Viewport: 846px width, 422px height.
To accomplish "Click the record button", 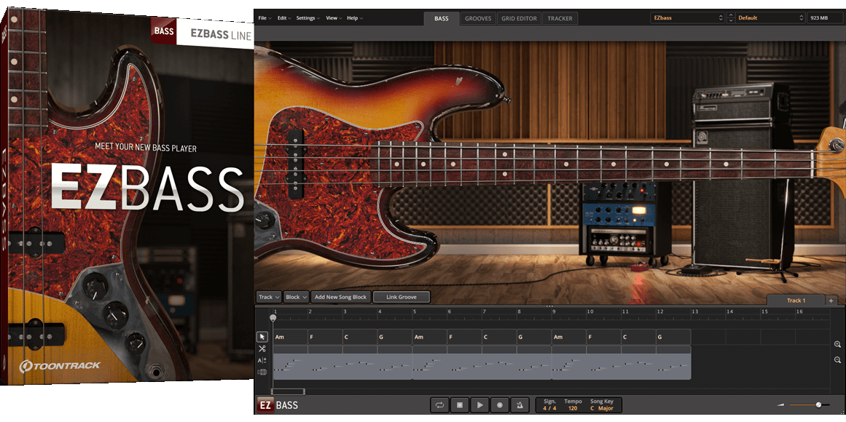I will [500, 405].
